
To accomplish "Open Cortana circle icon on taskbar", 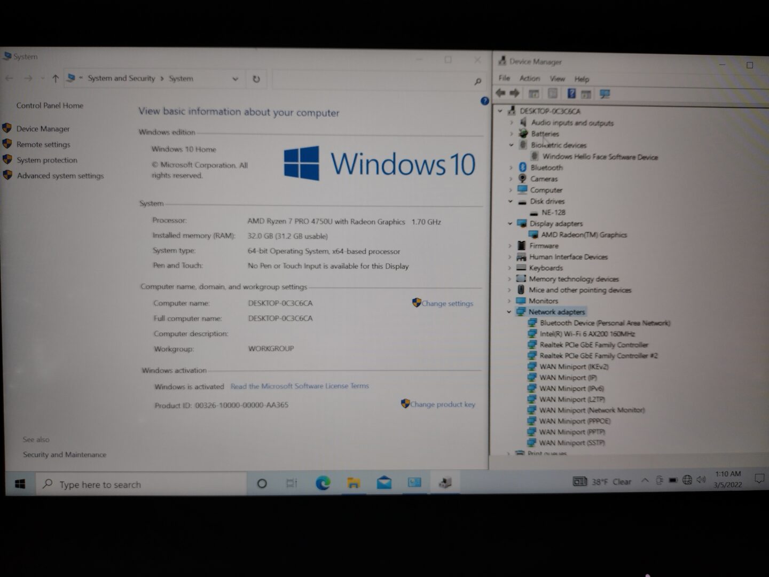I will click(262, 484).
